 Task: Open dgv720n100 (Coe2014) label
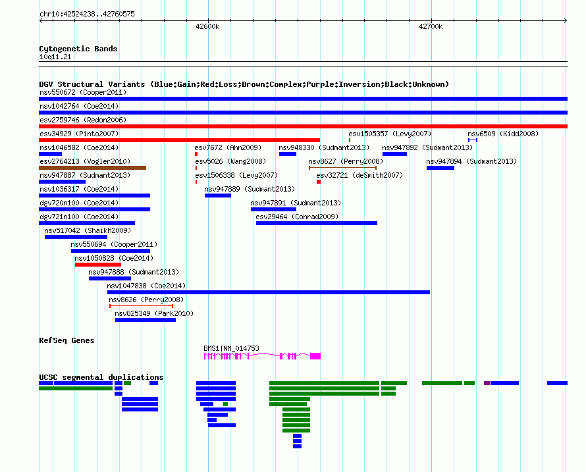[x=79, y=203]
